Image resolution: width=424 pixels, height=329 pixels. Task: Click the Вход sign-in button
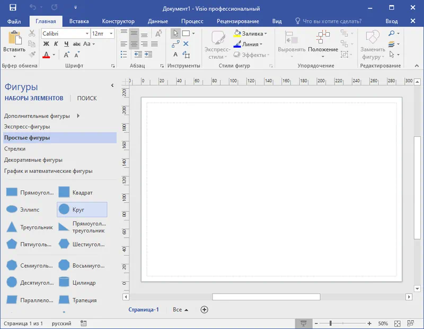click(x=392, y=21)
